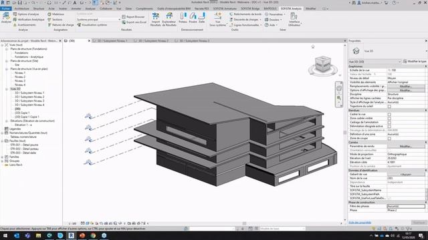
Task: Open the Sections assignment tool
Action: tap(55, 19)
